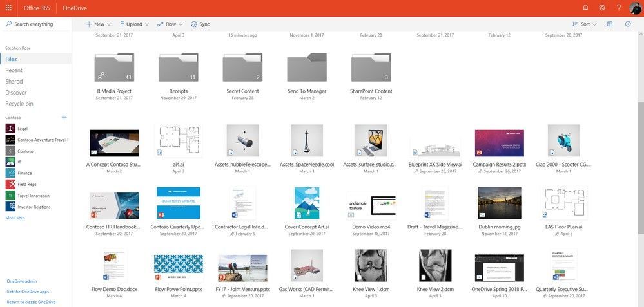Open the Recycle bin section
Screen dimensions: 644x307
pos(19,104)
